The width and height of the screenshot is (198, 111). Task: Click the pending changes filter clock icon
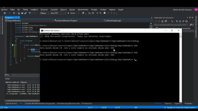(x=172, y=21)
